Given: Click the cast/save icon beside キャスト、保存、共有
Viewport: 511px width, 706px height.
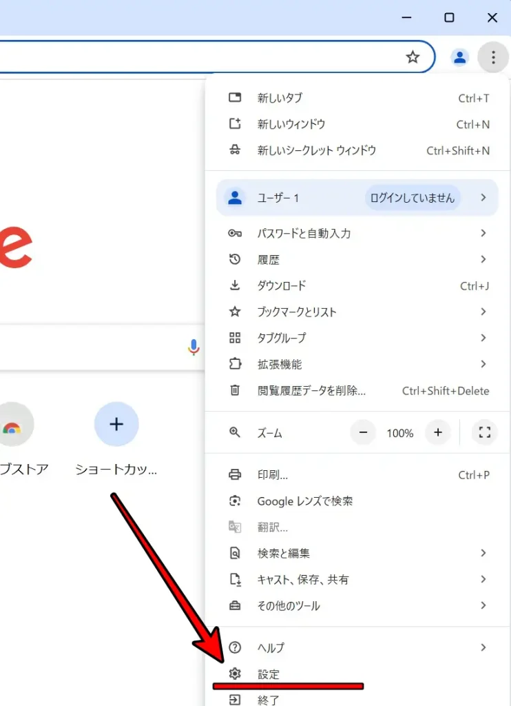Looking at the screenshot, I should click(236, 579).
